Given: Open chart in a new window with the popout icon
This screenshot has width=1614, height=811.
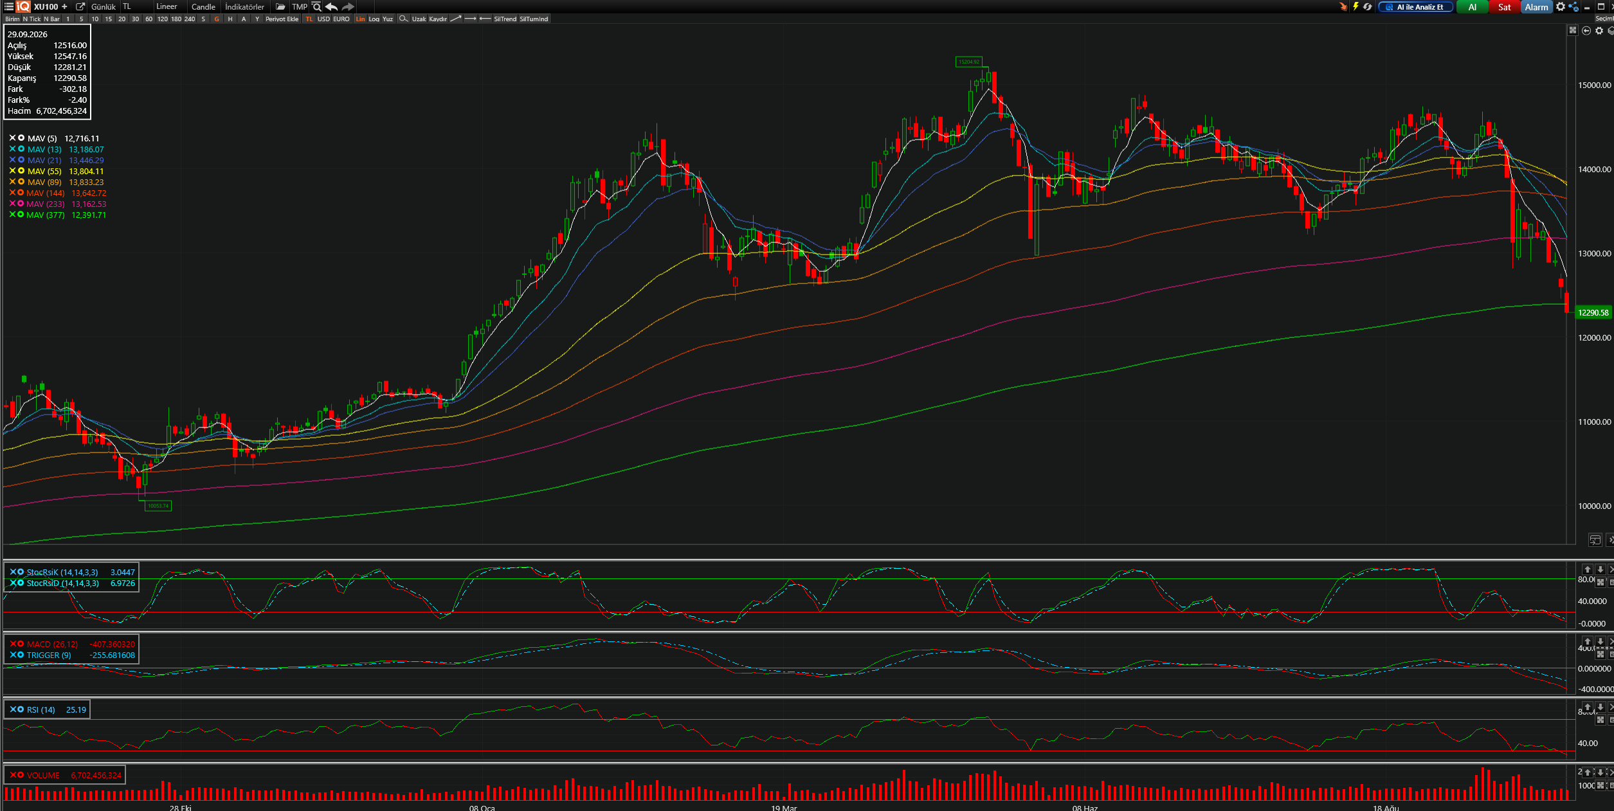Looking at the screenshot, I should 80,6.
